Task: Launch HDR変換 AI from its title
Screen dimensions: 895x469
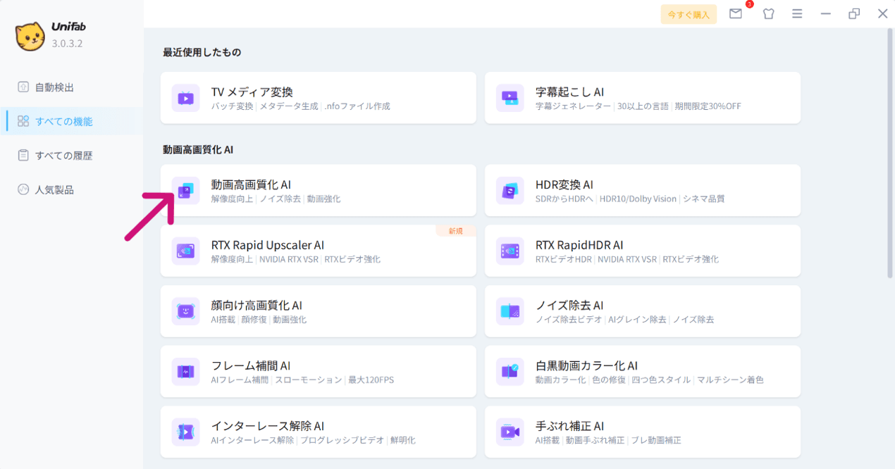Action: (564, 185)
